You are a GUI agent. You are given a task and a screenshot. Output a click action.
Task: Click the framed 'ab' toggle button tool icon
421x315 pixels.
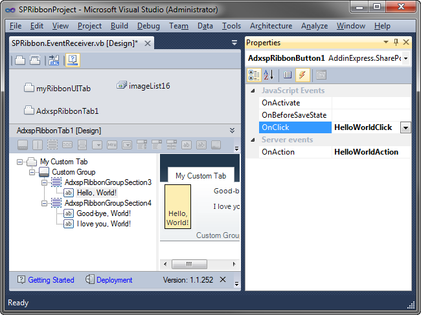tap(201, 145)
